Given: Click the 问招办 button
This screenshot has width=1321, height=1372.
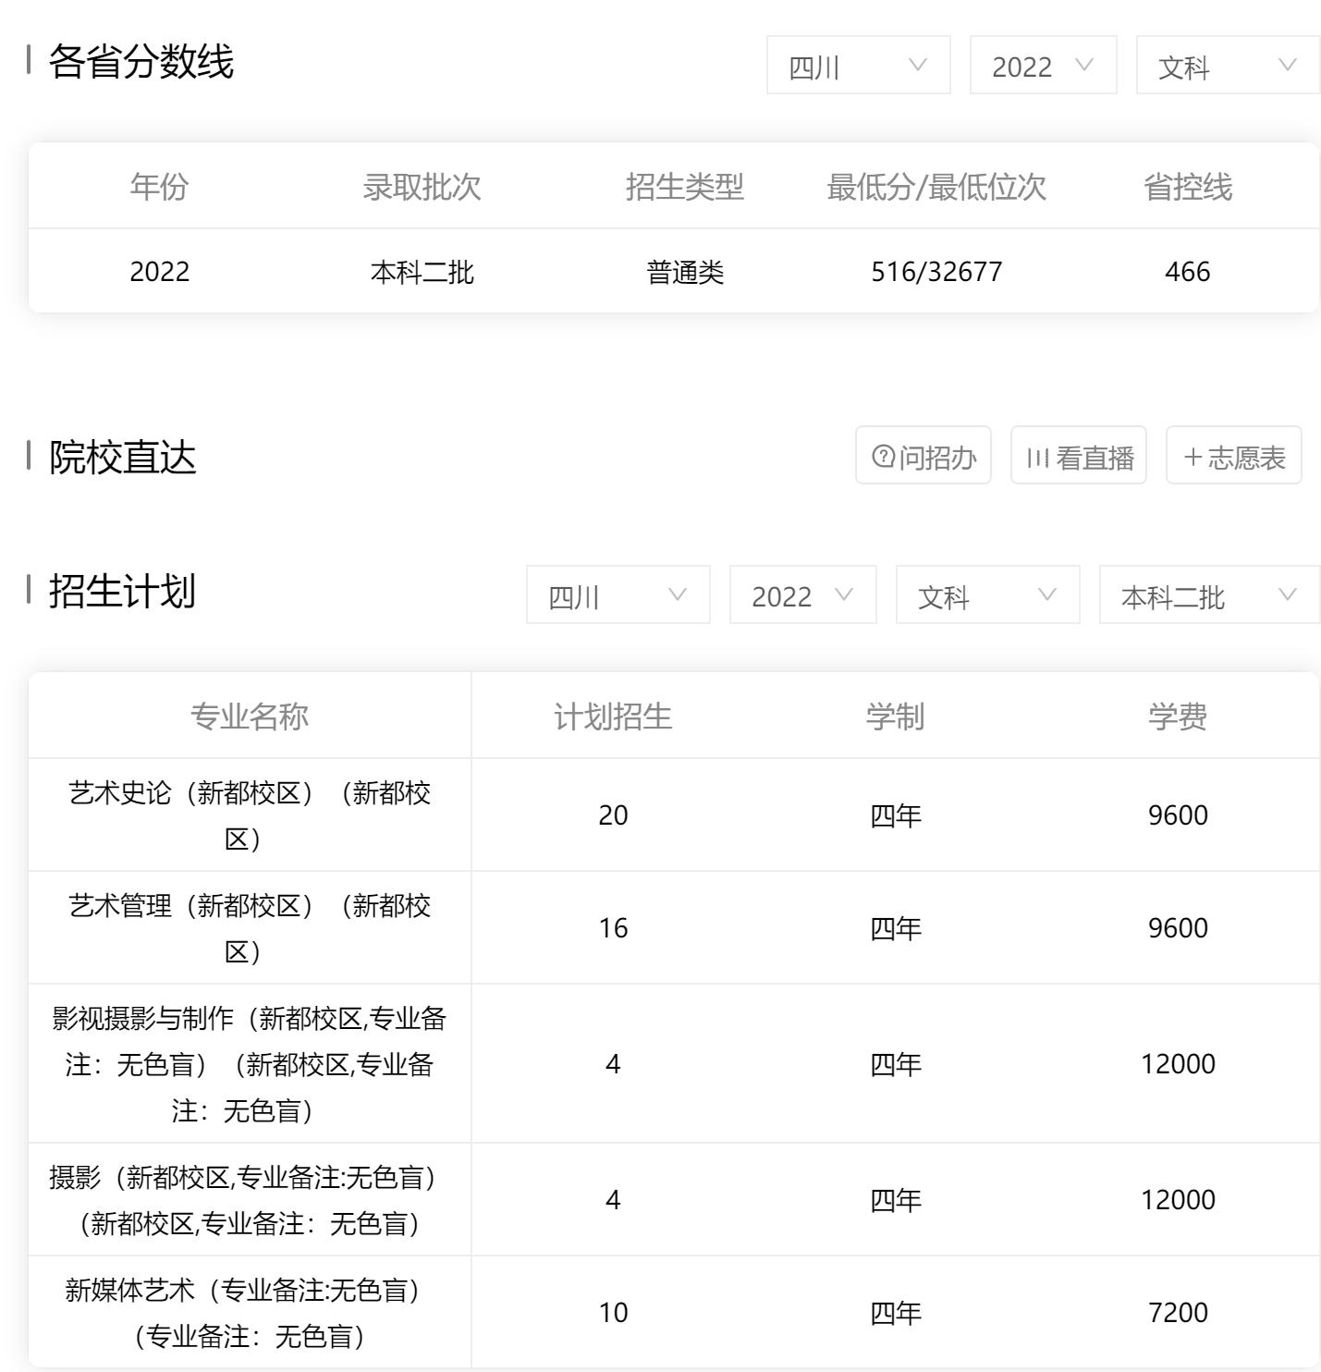Looking at the screenshot, I should [922, 455].
